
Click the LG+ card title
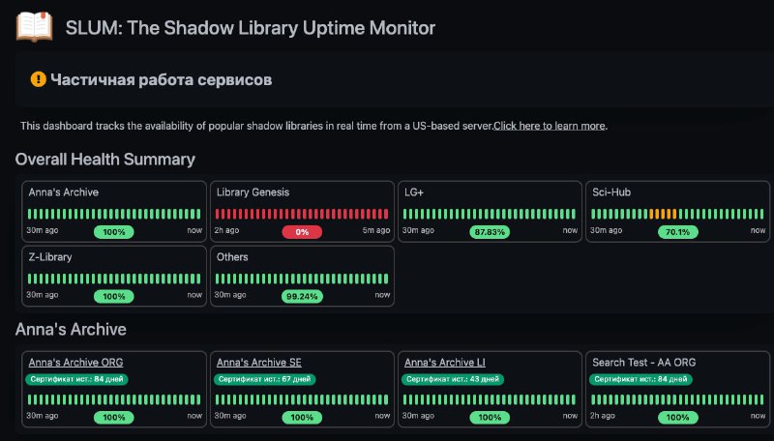click(414, 192)
